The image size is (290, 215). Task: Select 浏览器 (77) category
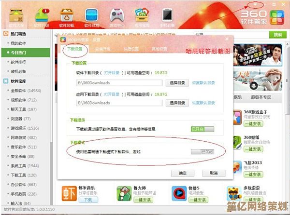(20, 119)
